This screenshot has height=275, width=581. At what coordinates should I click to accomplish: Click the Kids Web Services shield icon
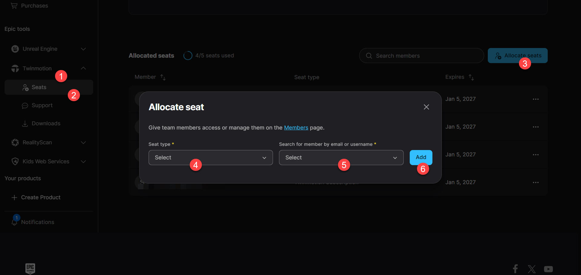click(15, 161)
